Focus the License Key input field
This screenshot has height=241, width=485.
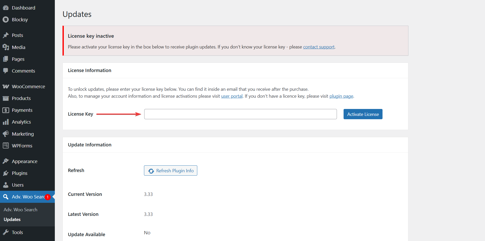click(x=241, y=114)
